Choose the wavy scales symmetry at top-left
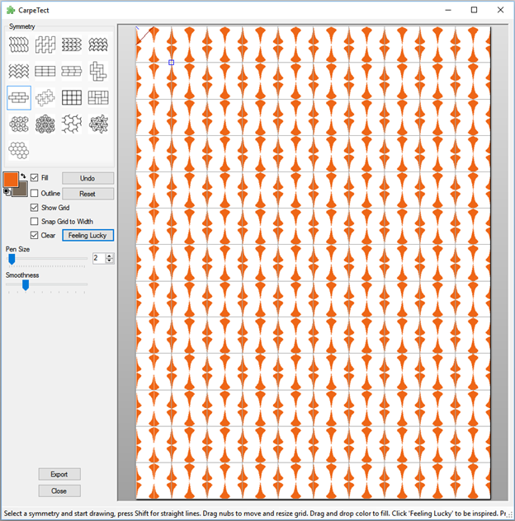515x521 pixels. 18,45
